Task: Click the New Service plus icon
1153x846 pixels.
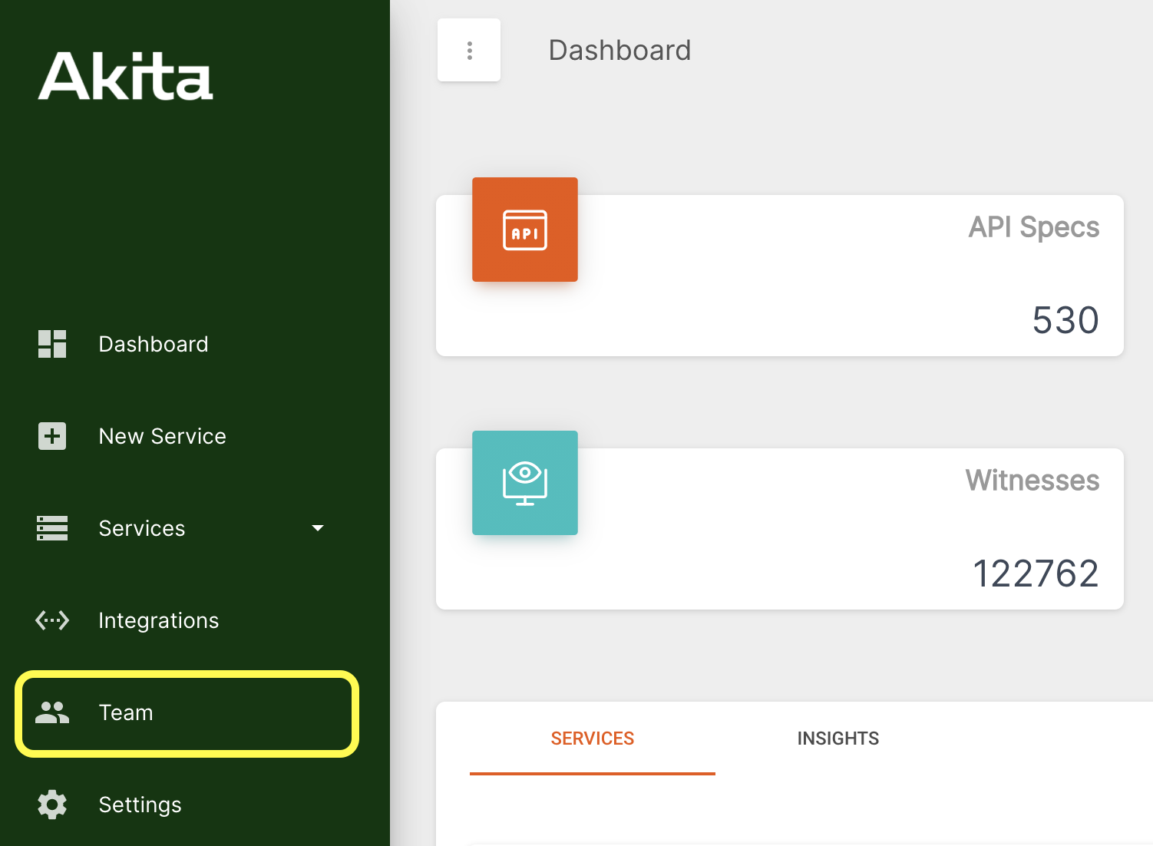Action: pyautogui.click(x=52, y=436)
